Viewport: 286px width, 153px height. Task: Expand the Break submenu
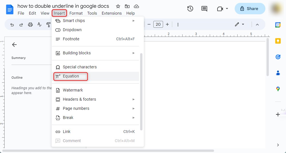click(95, 118)
